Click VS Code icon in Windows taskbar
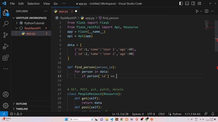218x122 pixels. (112, 119)
